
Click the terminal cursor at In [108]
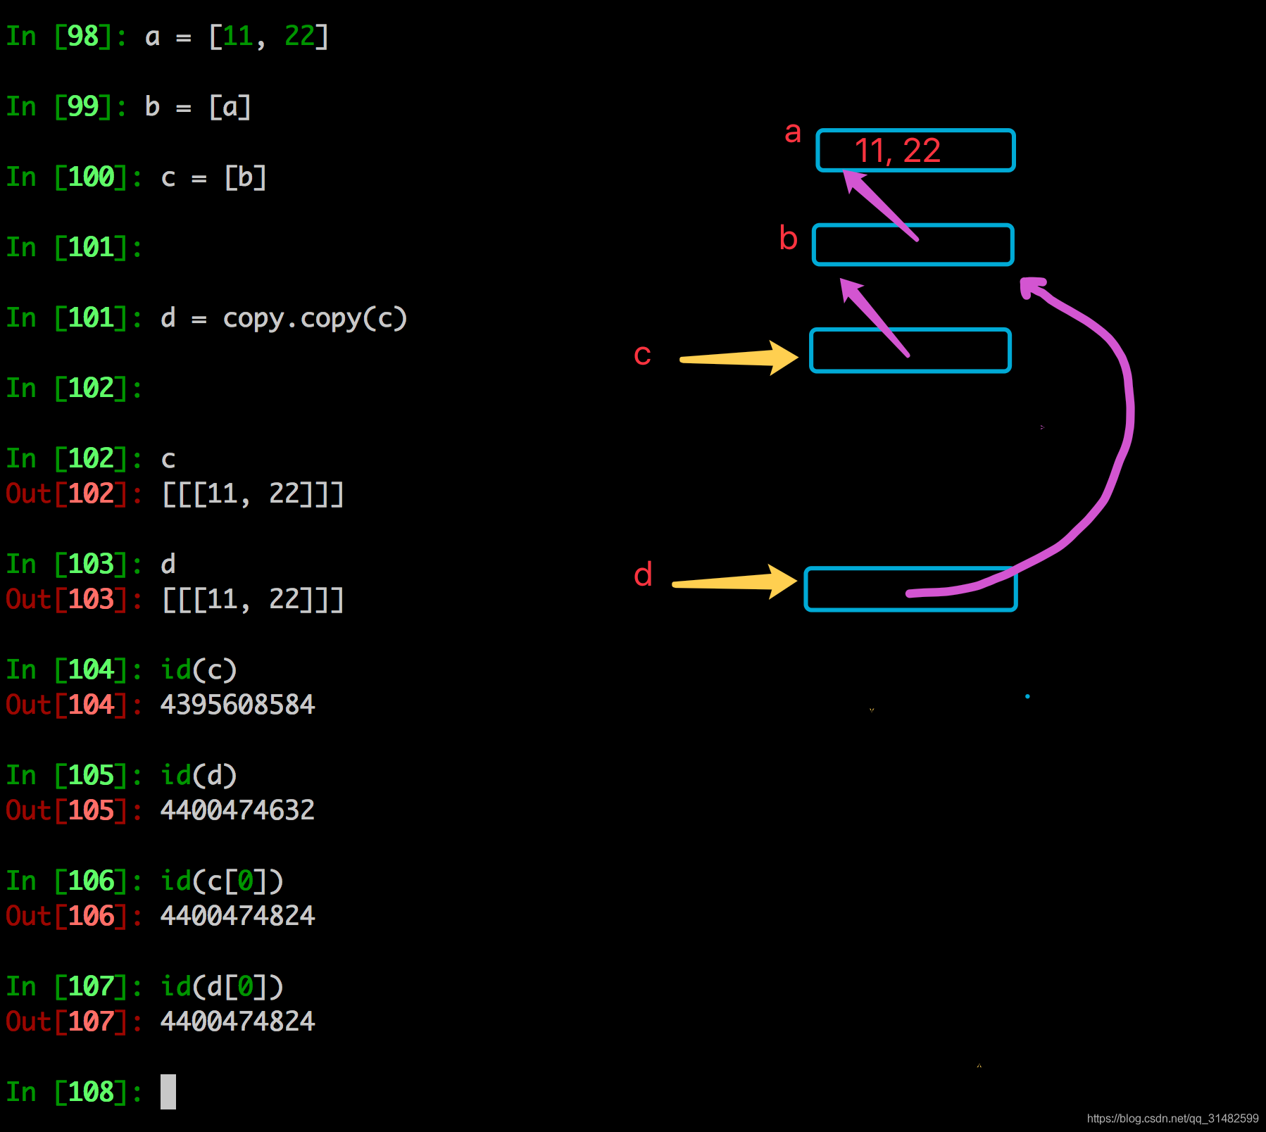tap(168, 1092)
